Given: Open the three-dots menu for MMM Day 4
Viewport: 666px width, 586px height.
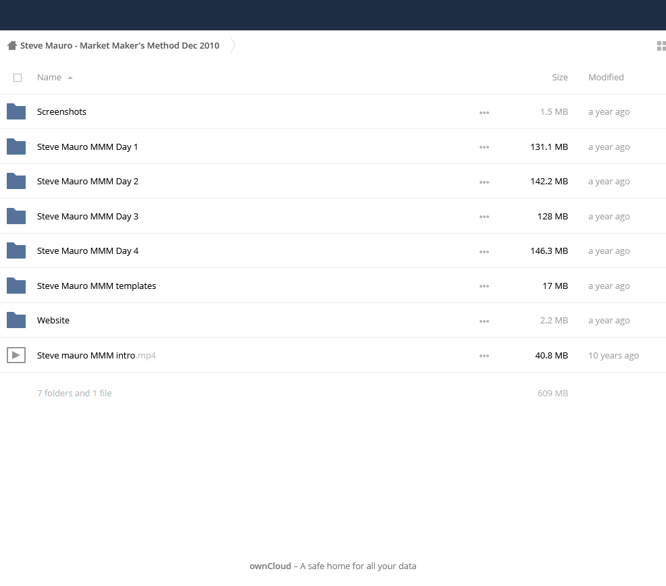Looking at the screenshot, I should click(484, 252).
